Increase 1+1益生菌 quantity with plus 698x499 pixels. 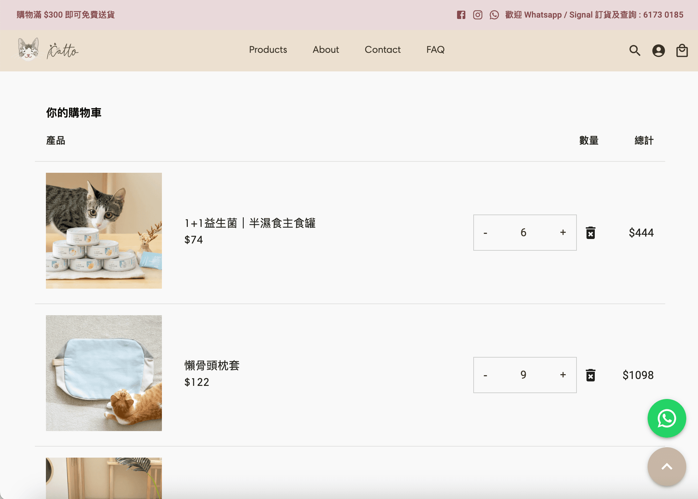pyautogui.click(x=563, y=233)
